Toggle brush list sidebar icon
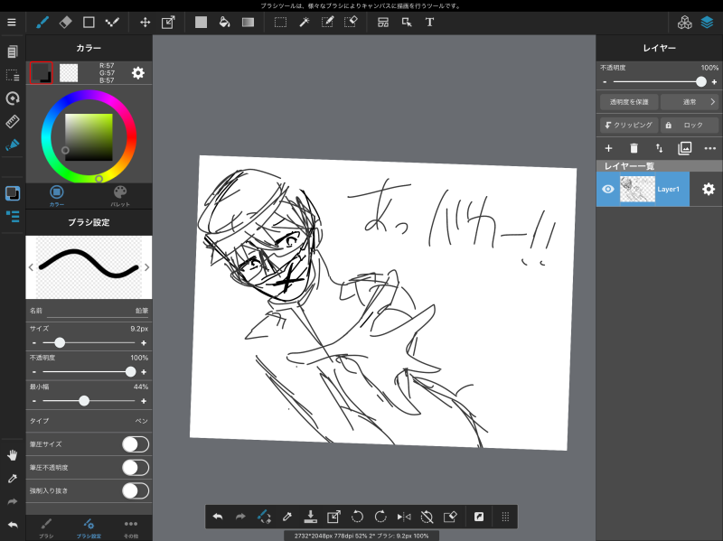Image resolution: width=723 pixels, height=541 pixels. tap(13, 217)
